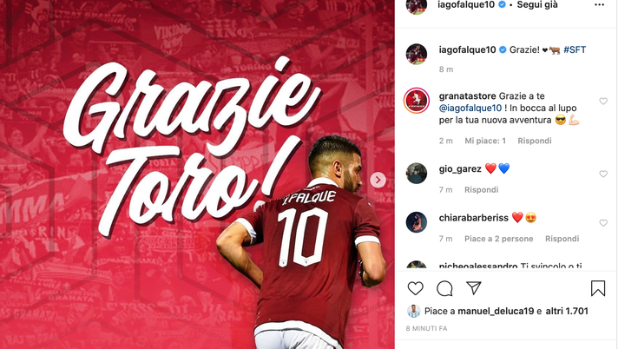Like chiarabarberiss's comment heart

[603, 223]
